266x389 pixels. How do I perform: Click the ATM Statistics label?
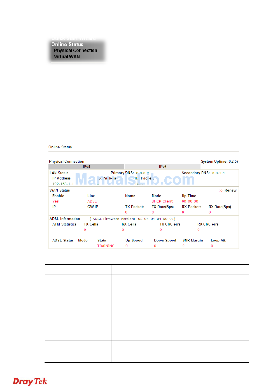tap(64, 224)
